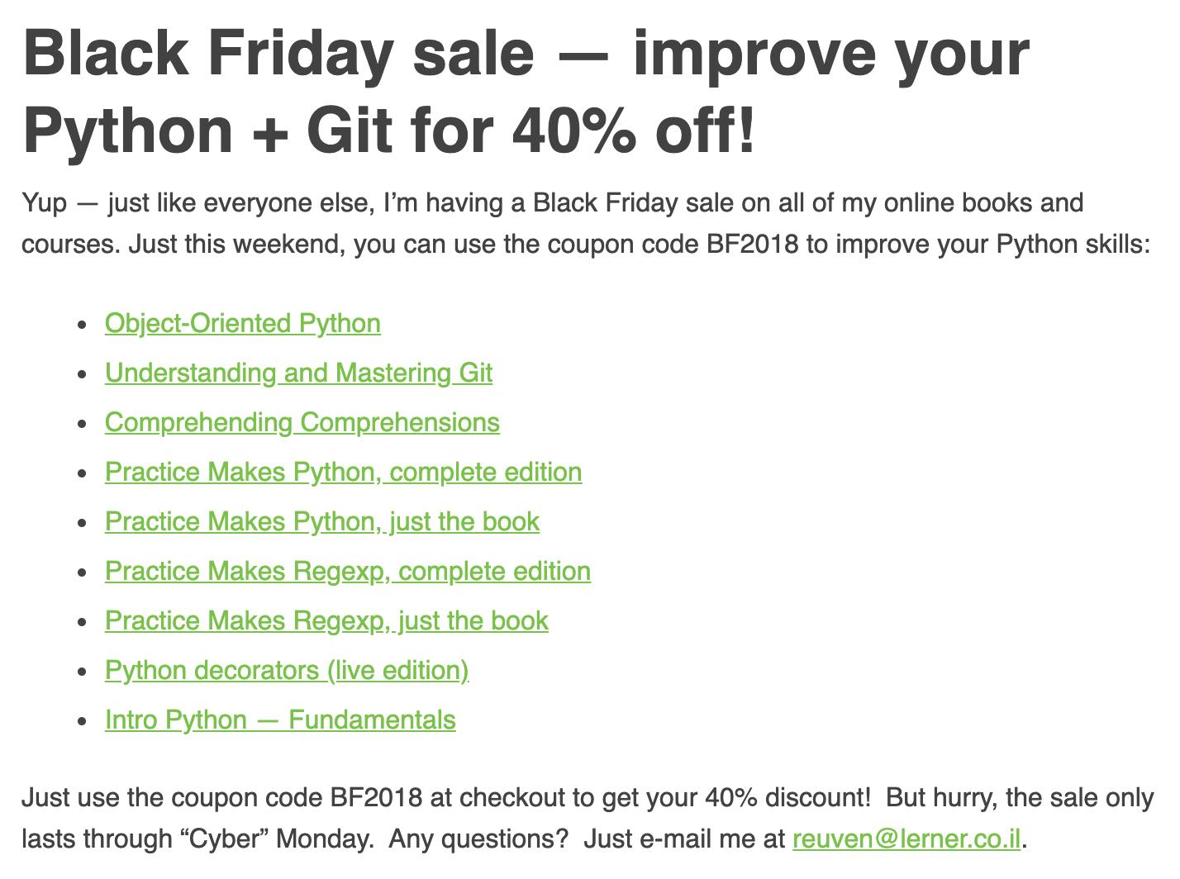Open Practice Makes Regexp, complete edition
Viewport: 1180px width, 879px height.
tap(348, 571)
